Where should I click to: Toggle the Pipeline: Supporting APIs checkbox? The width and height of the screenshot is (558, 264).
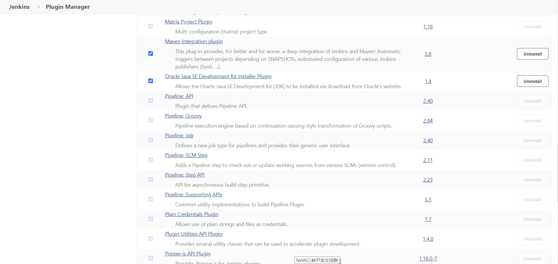point(151,199)
